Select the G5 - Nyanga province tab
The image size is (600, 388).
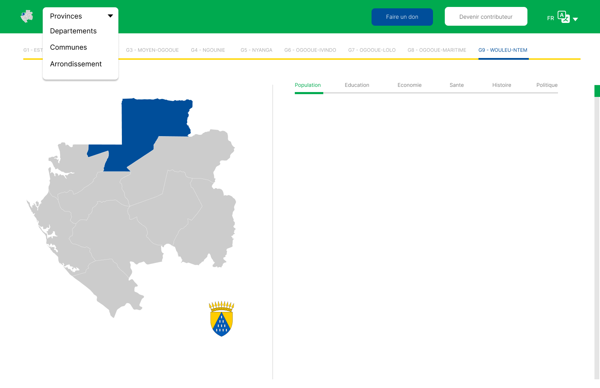(256, 50)
